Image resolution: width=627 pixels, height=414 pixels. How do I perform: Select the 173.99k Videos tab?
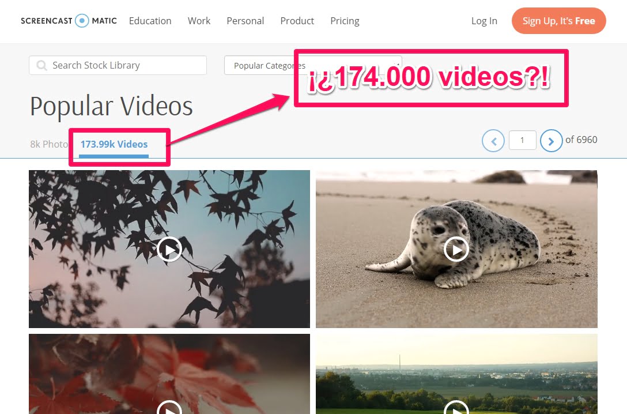[x=114, y=144]
